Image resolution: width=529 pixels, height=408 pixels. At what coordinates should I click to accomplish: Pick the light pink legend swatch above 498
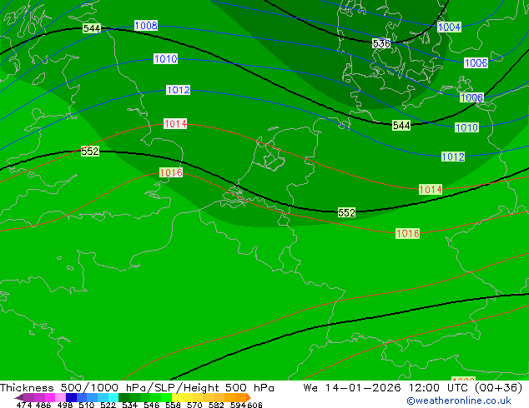pos(60,397)
